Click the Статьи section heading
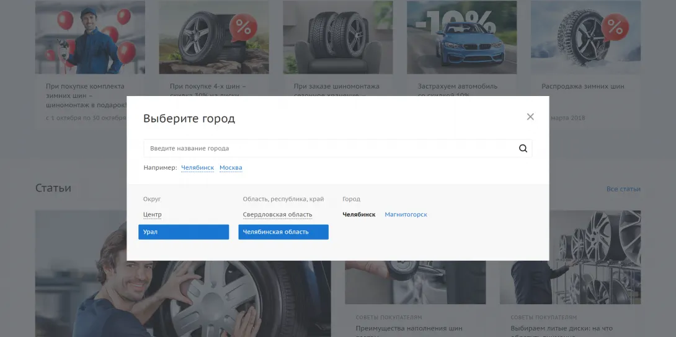Image resolution: width=676 pixels, height=337 pixels. coord(53,188)
